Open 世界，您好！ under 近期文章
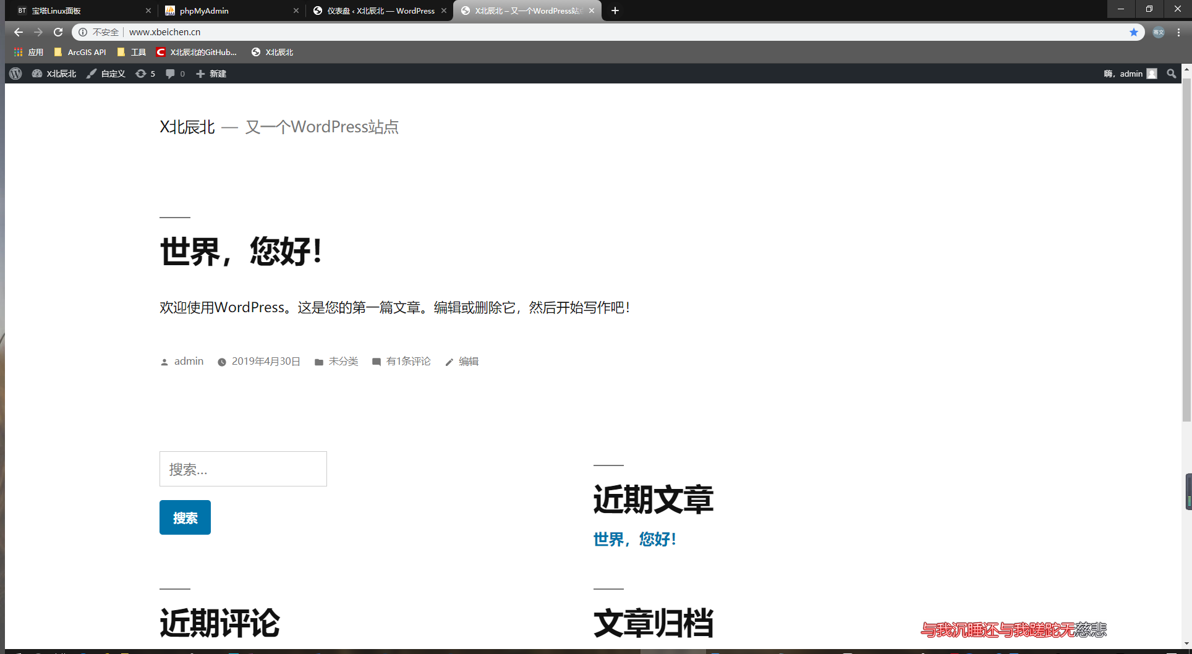This screenshot has width=1192, height=654. (x=635, y=539)
